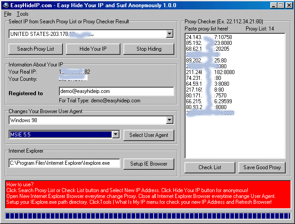Minimize the EasyHideIP window
The width and height of the screenshot is (295, 224).
point(273,5)
